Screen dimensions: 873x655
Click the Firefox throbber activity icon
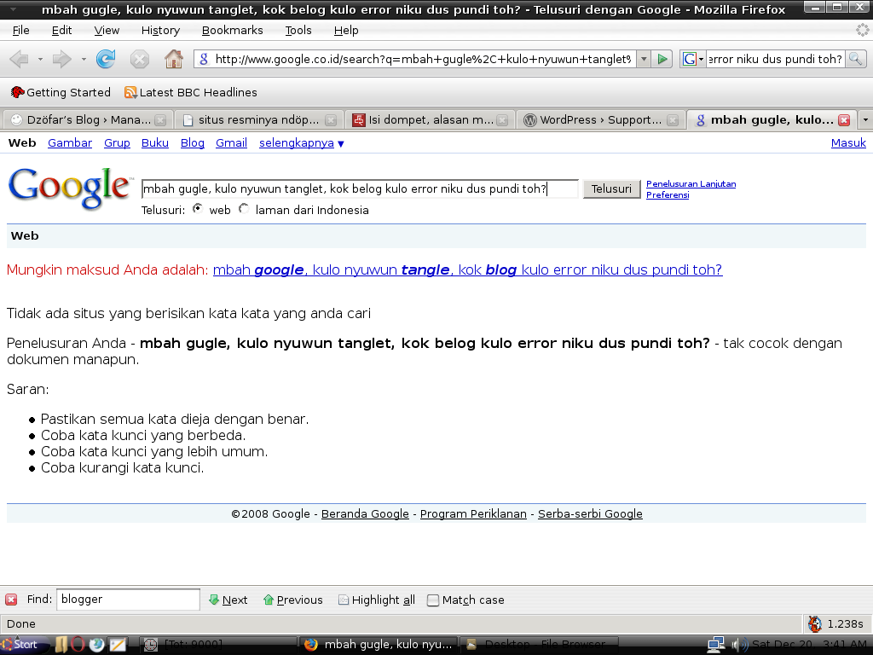tap(863, 30)
